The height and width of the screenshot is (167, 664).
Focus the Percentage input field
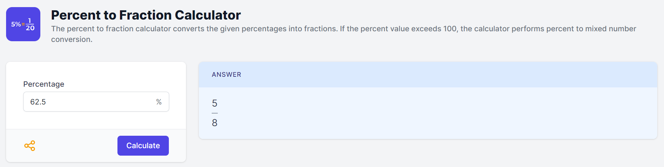pyautogui.click(x=96, y=102)
